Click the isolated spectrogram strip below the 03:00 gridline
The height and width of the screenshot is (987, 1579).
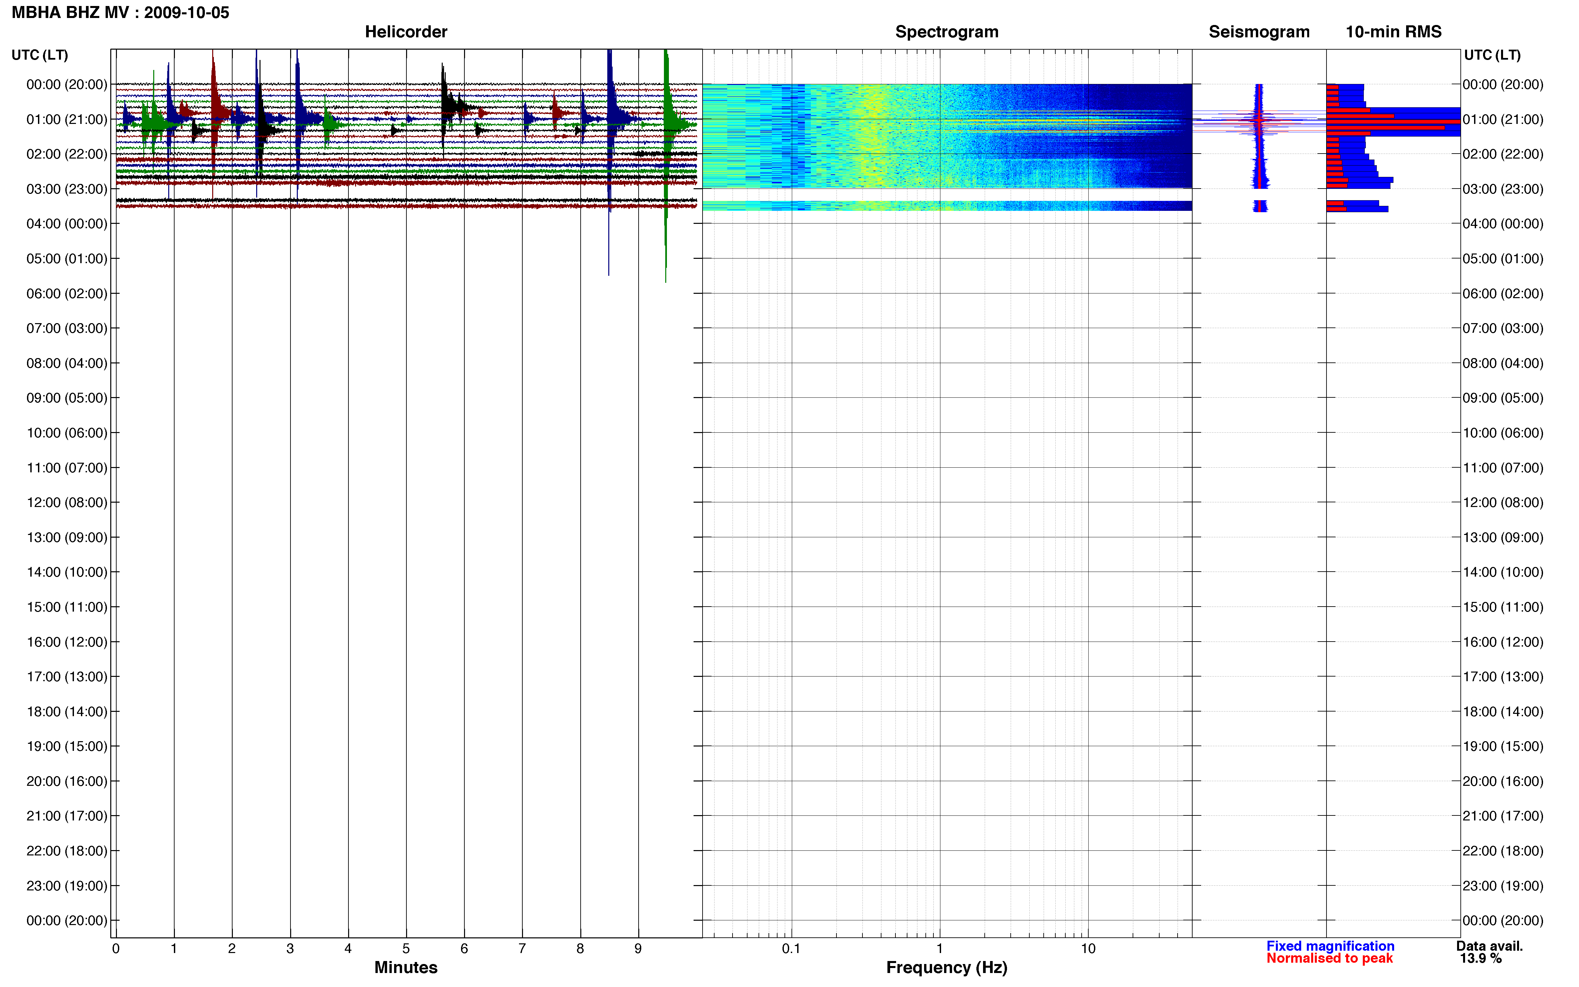946,206
